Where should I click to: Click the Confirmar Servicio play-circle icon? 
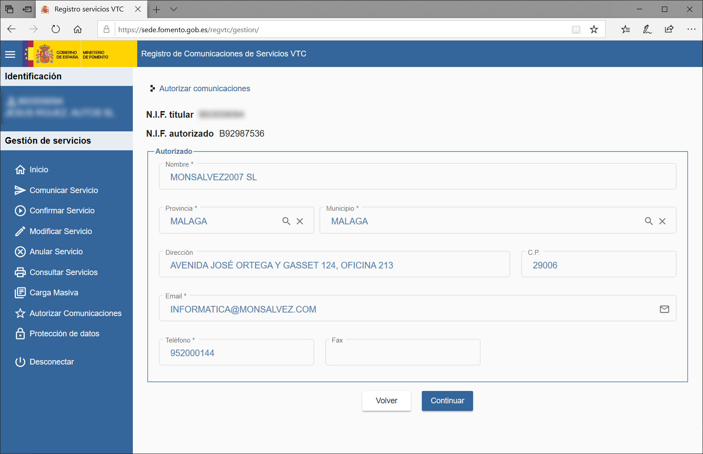pos(20,211)
